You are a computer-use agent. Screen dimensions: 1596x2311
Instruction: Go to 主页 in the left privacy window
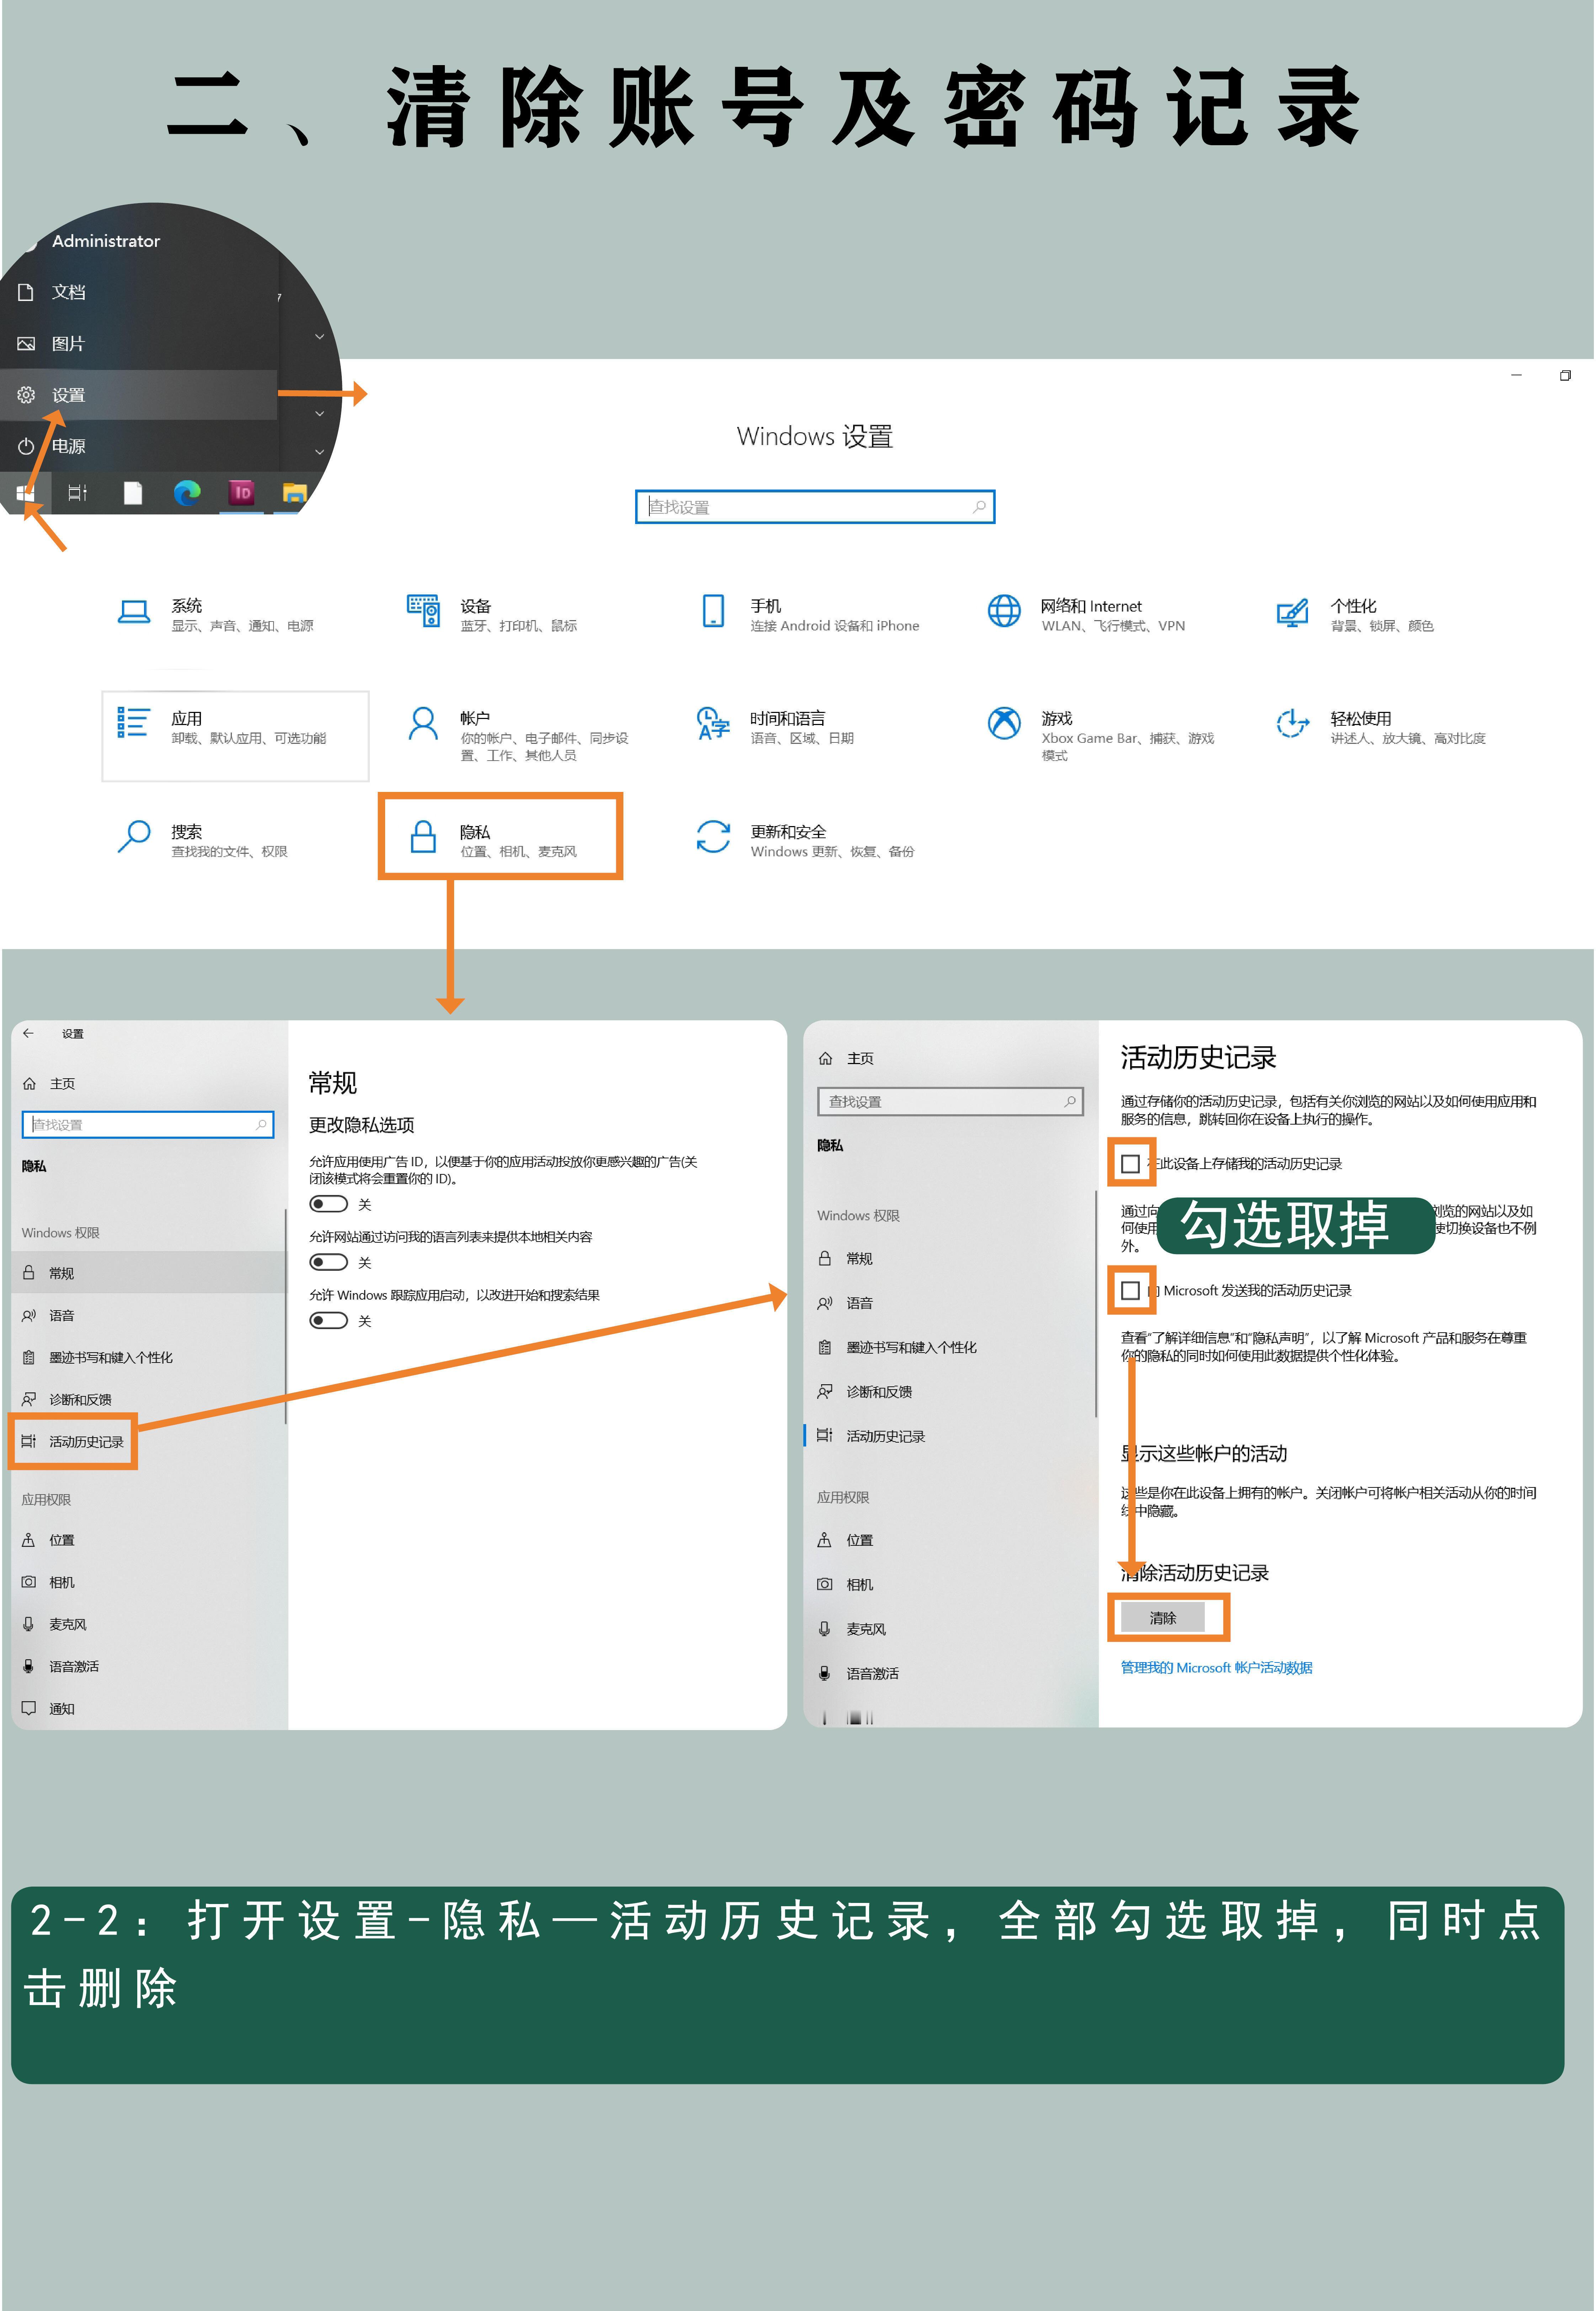(x=49, y=1084)
